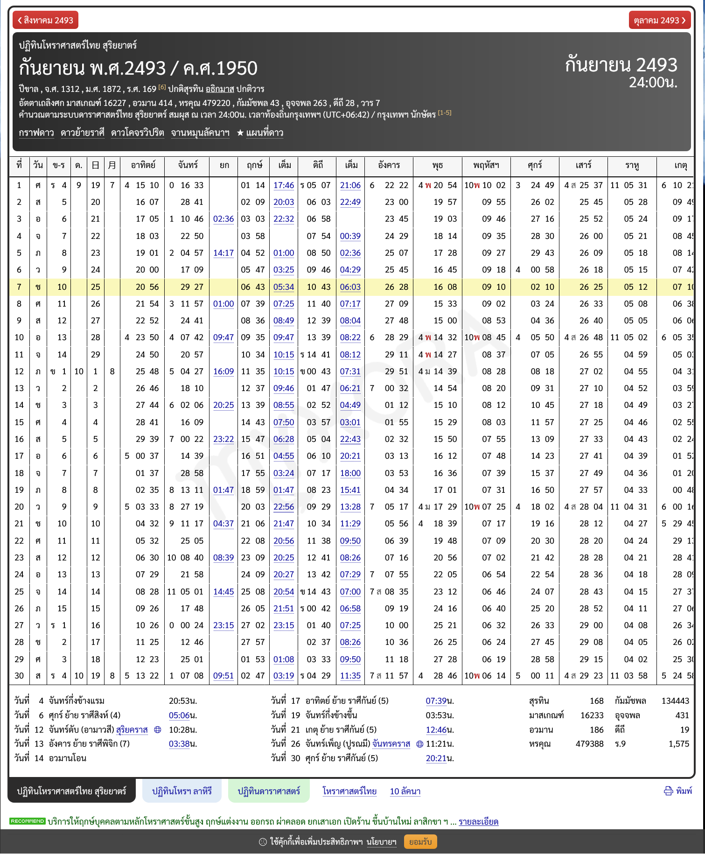Click the จันทรคราส eclipse link
The image size is (705, 854).
point(391,744)
